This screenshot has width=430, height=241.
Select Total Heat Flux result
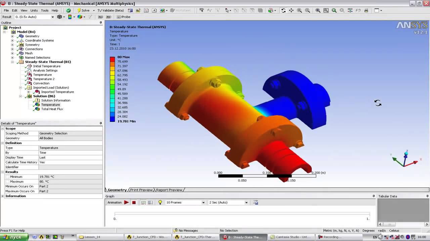click(x=52, y=109)
